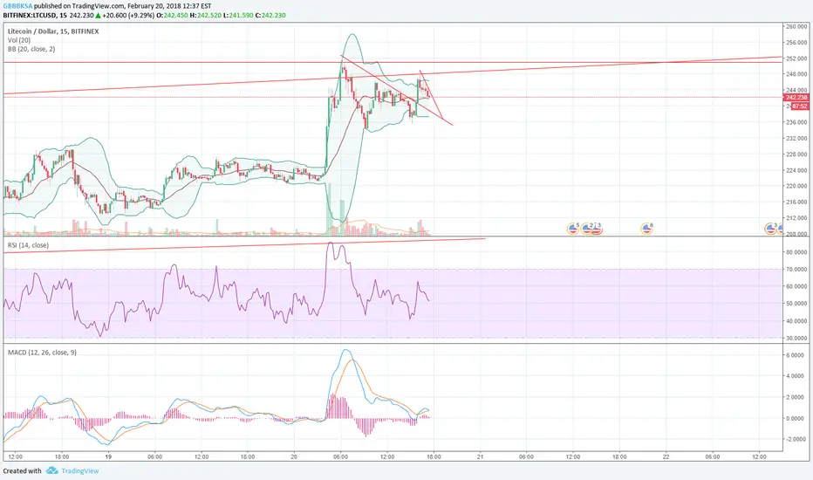Click the +20.600 (+9.29%) change value
The height and width of the screenshot is (480, 813).
click(128, 15)
